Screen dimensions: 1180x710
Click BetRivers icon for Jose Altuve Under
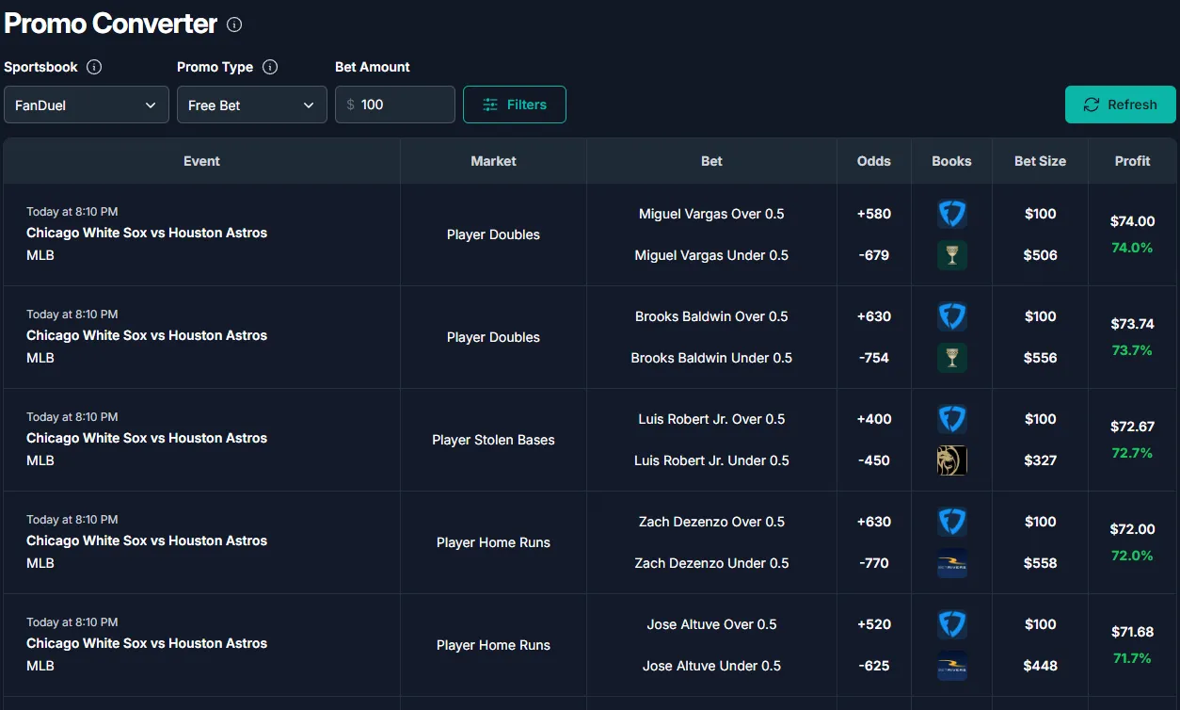[952, 666]
